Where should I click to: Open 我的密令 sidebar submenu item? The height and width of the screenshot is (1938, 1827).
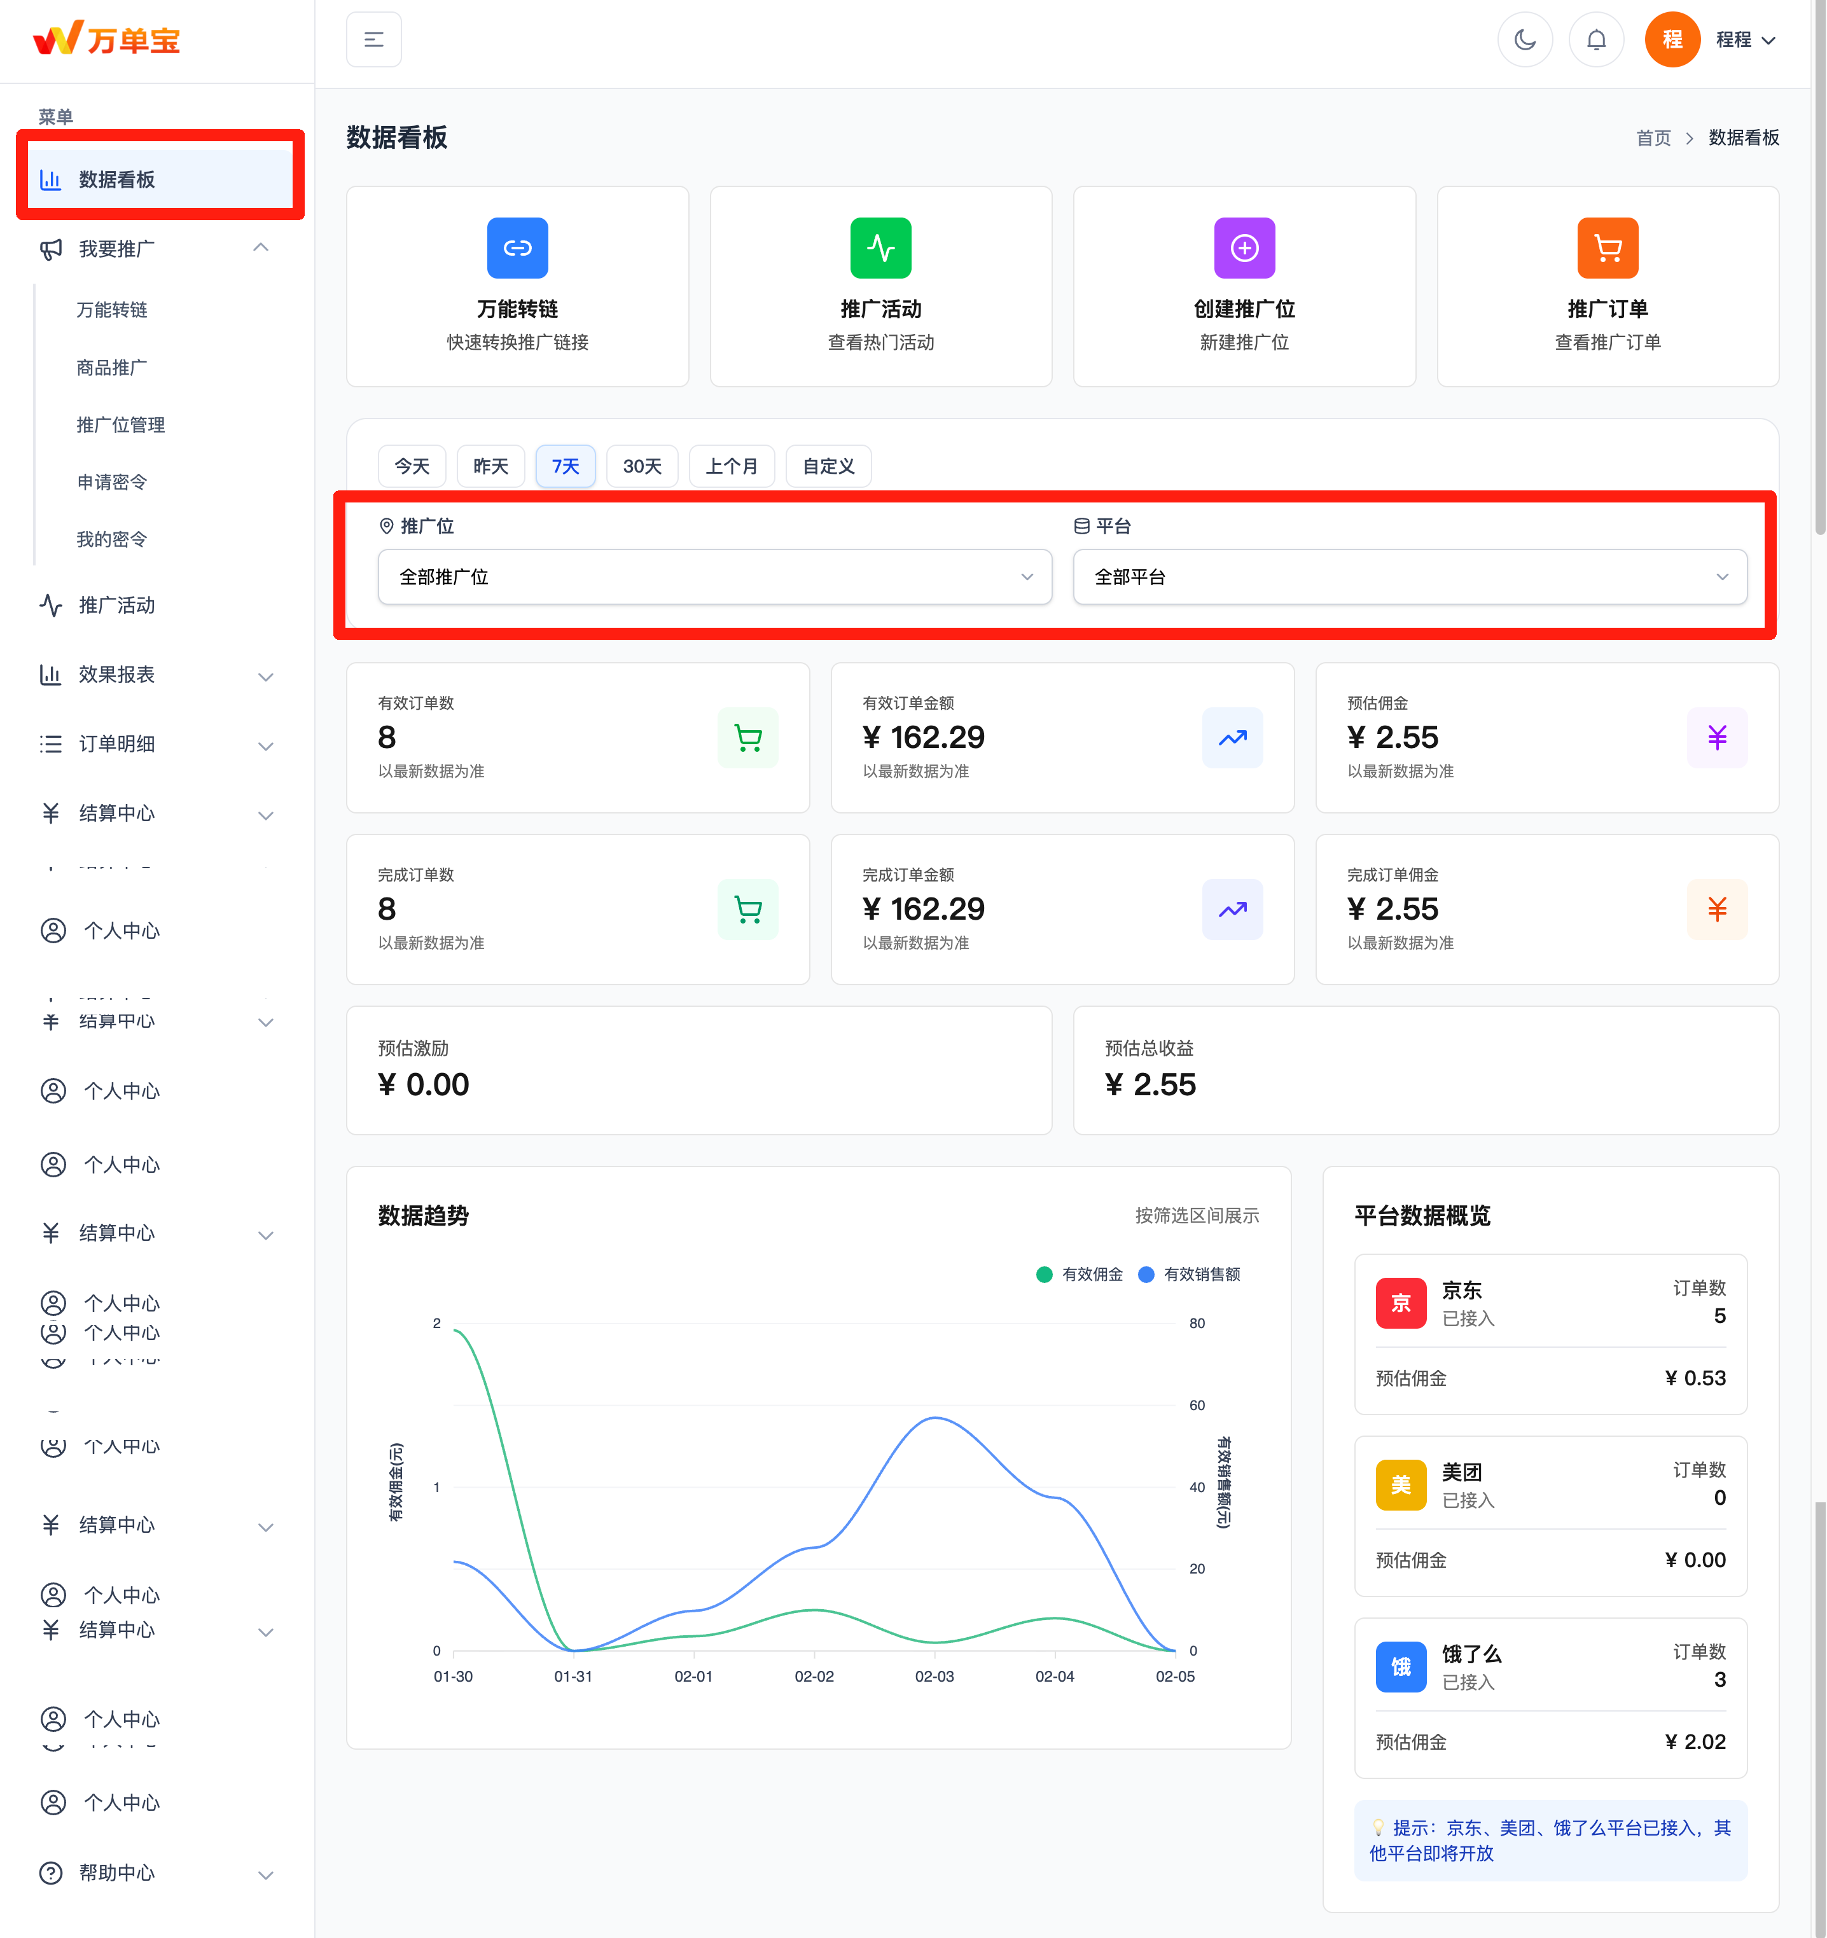click(112, 540)
